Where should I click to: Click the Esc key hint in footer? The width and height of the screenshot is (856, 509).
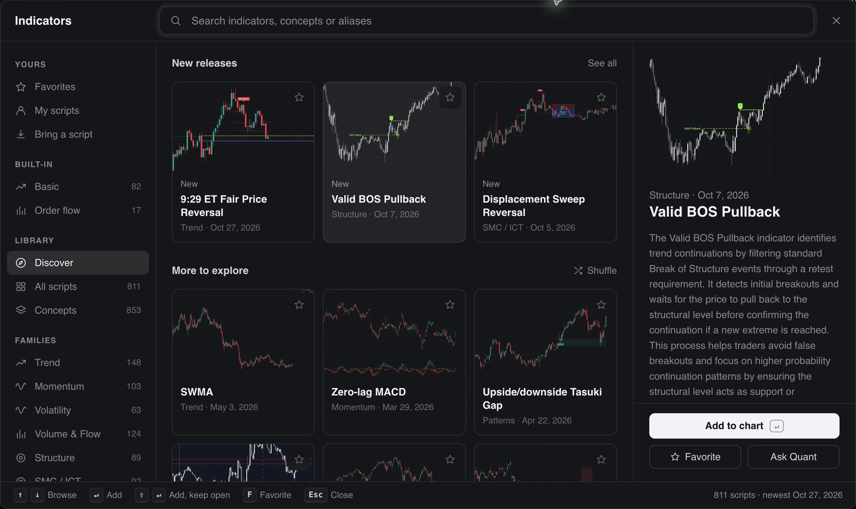click(x=315, y=495)
